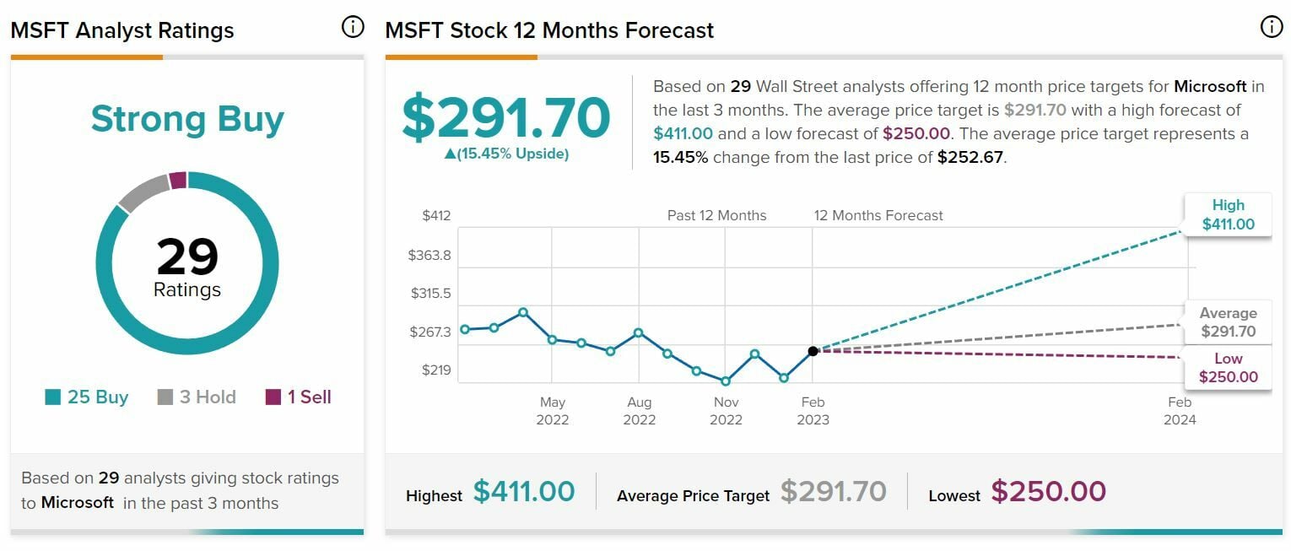Screen dimensions: 1291x551
Task: Click the Average Price Target $291.70 footer value
Action: 833,491
